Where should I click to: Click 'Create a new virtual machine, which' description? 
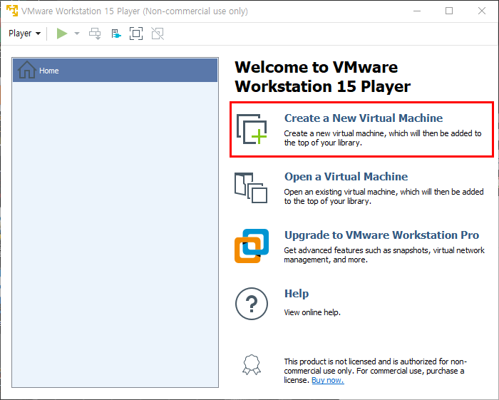[x=383, y=138]
